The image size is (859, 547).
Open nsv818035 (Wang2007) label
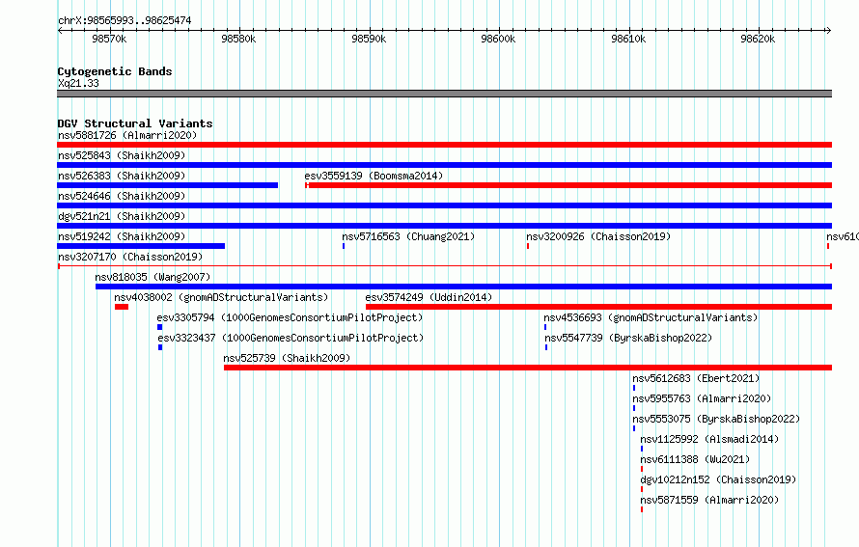tap(152, 277)
